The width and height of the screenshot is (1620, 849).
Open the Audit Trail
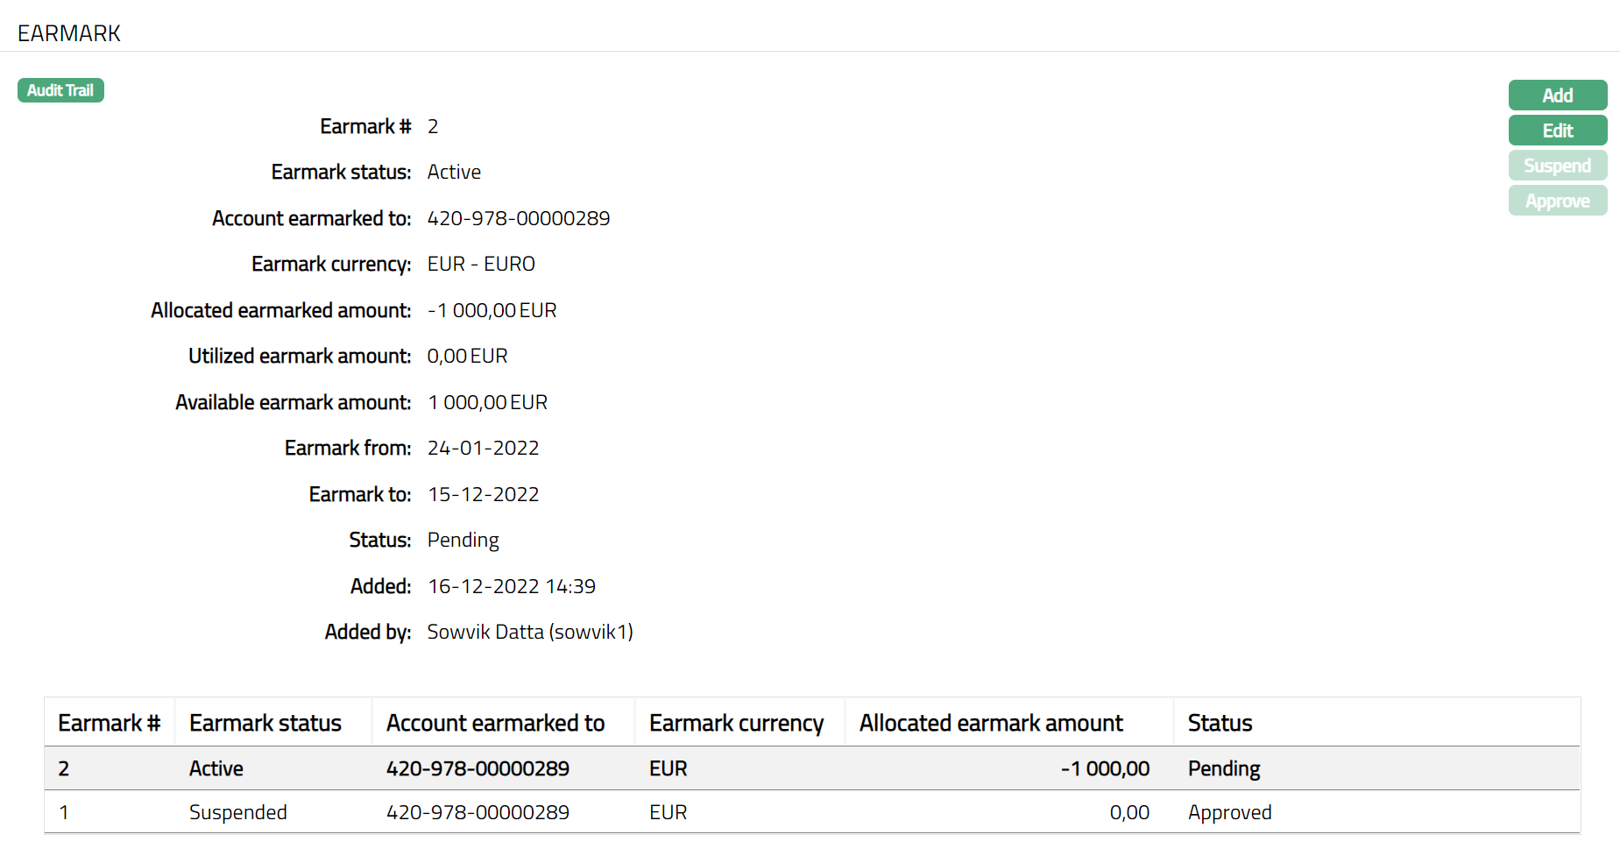(60, 90)
